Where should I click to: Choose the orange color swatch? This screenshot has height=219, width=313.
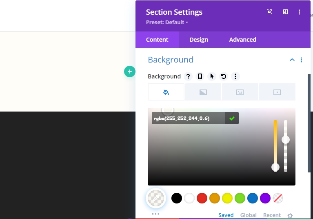pyautogui.click(x=215, y=198)
